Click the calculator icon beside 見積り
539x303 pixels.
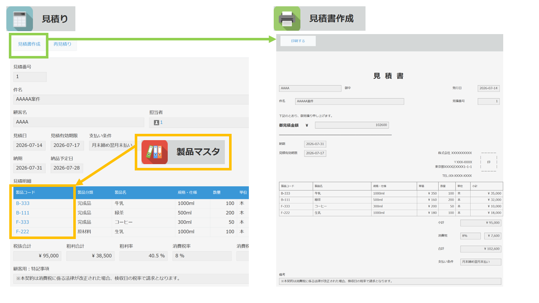20,19
